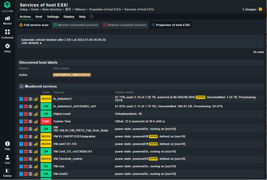
Task: Click the Status detail column header
Action: (x=124, y=92)
